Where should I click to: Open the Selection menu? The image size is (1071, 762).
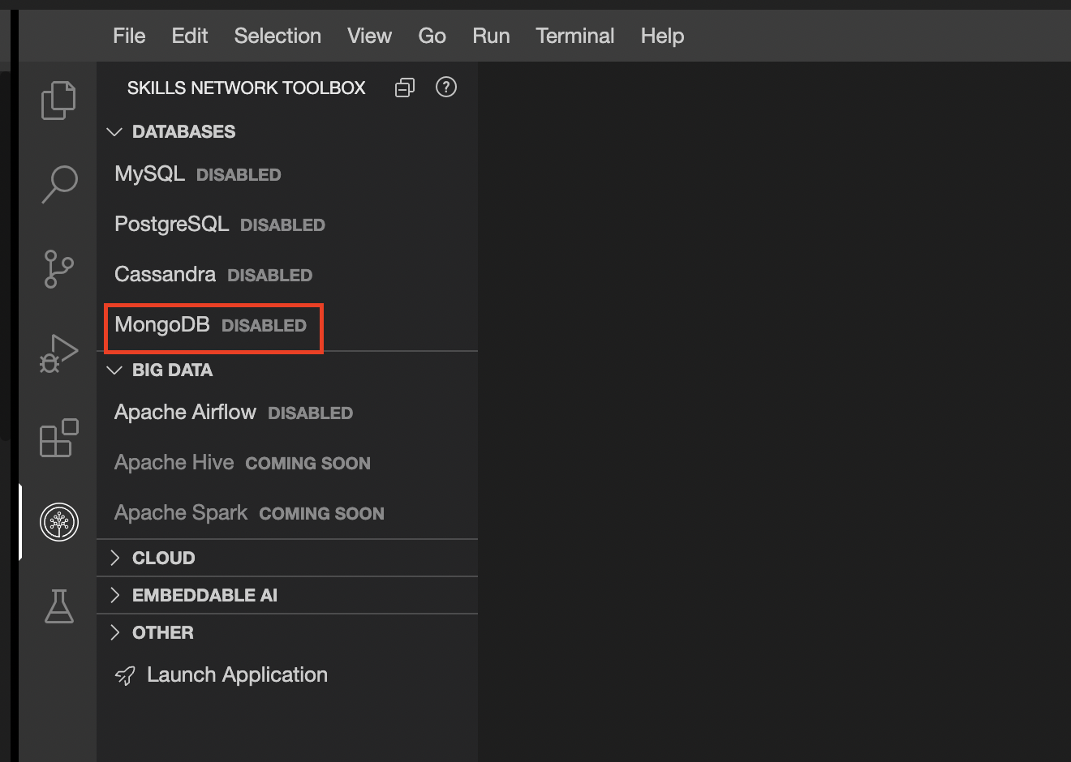(x=277, y=36)
